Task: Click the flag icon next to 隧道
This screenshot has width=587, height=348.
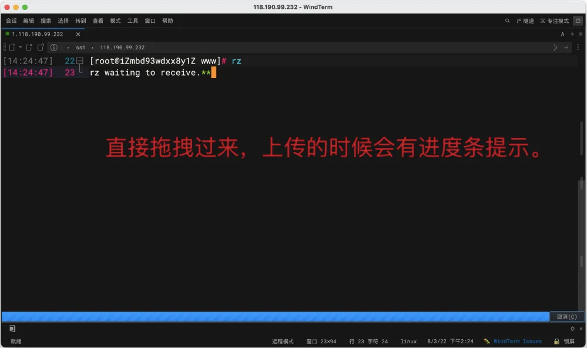Action: 520,21
